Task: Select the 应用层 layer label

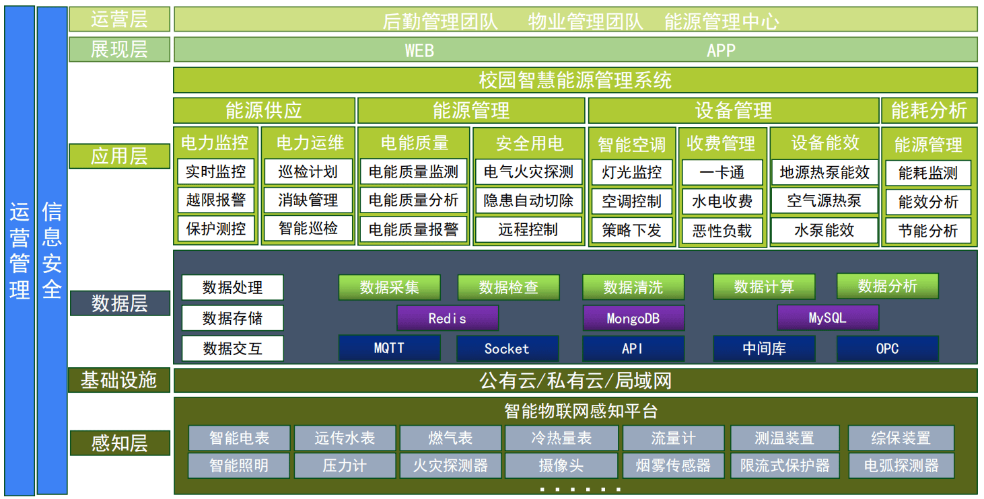Action: pyautogui.click(x=119, y=156)
